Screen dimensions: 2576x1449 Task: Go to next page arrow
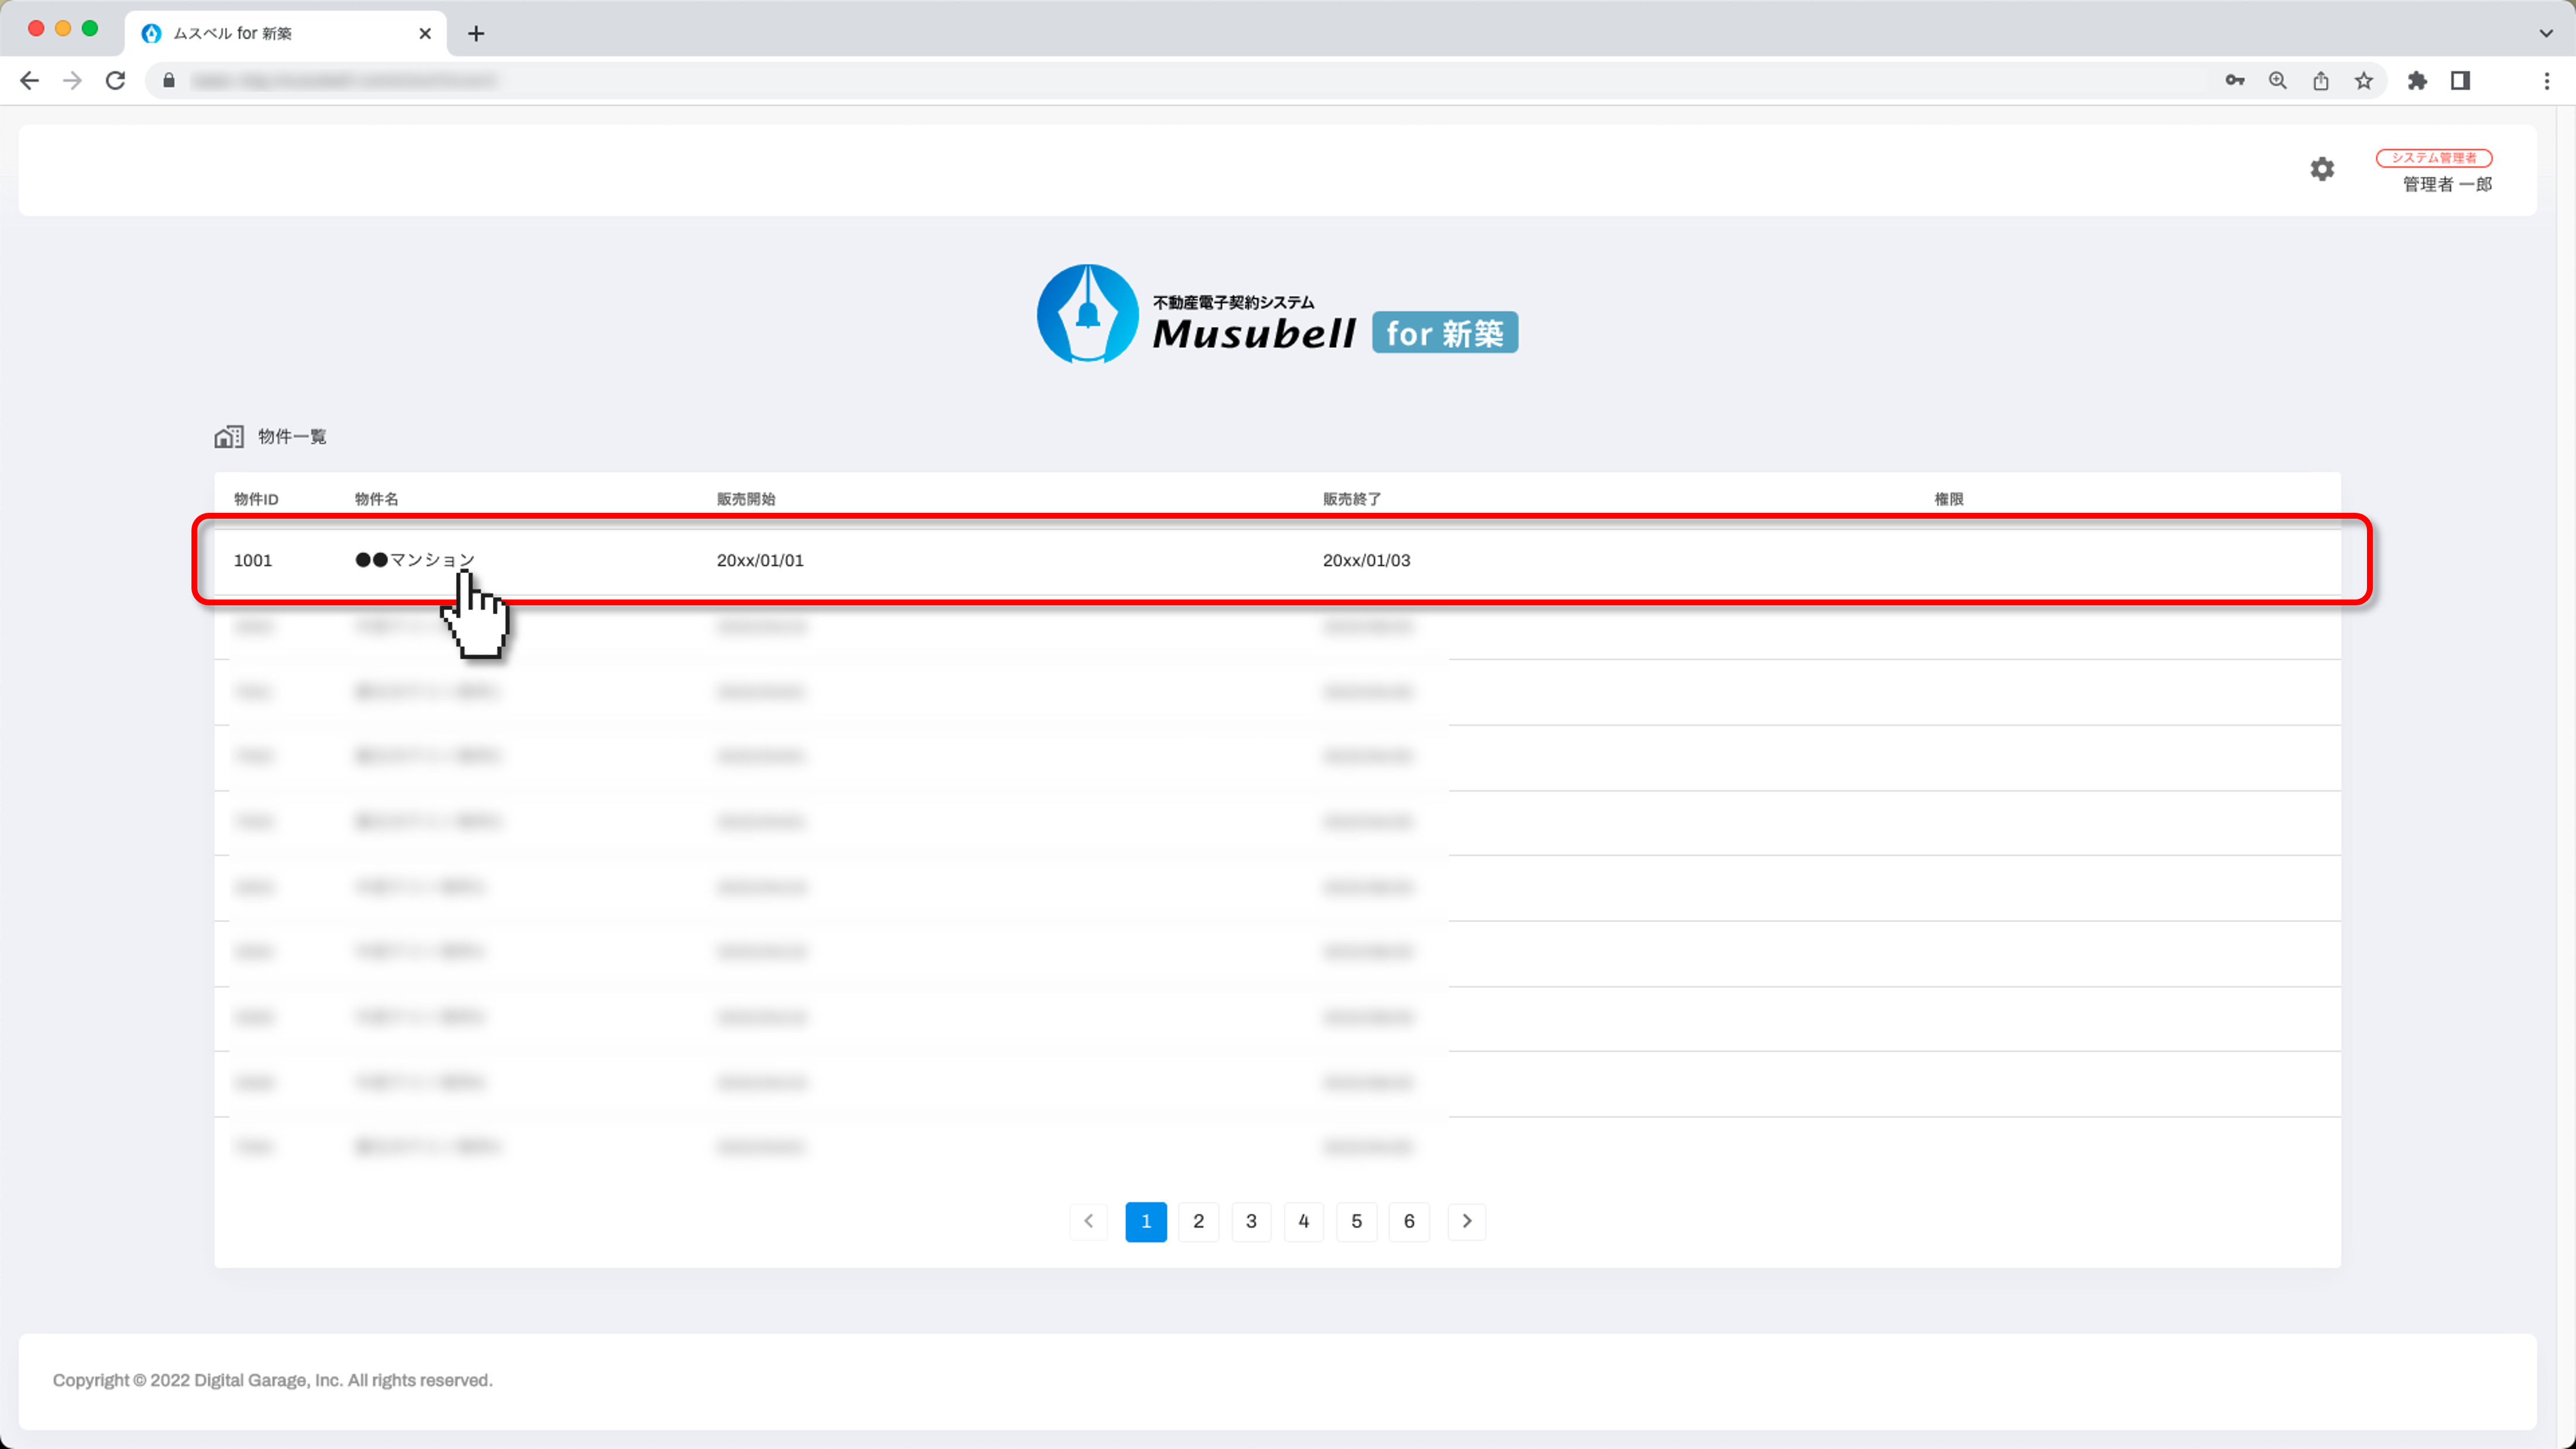[1466, 1221]
